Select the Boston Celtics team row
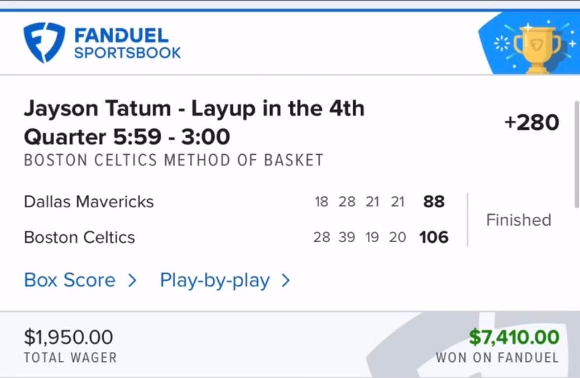This screenshot has height=378, width=580. pos(79,237)
